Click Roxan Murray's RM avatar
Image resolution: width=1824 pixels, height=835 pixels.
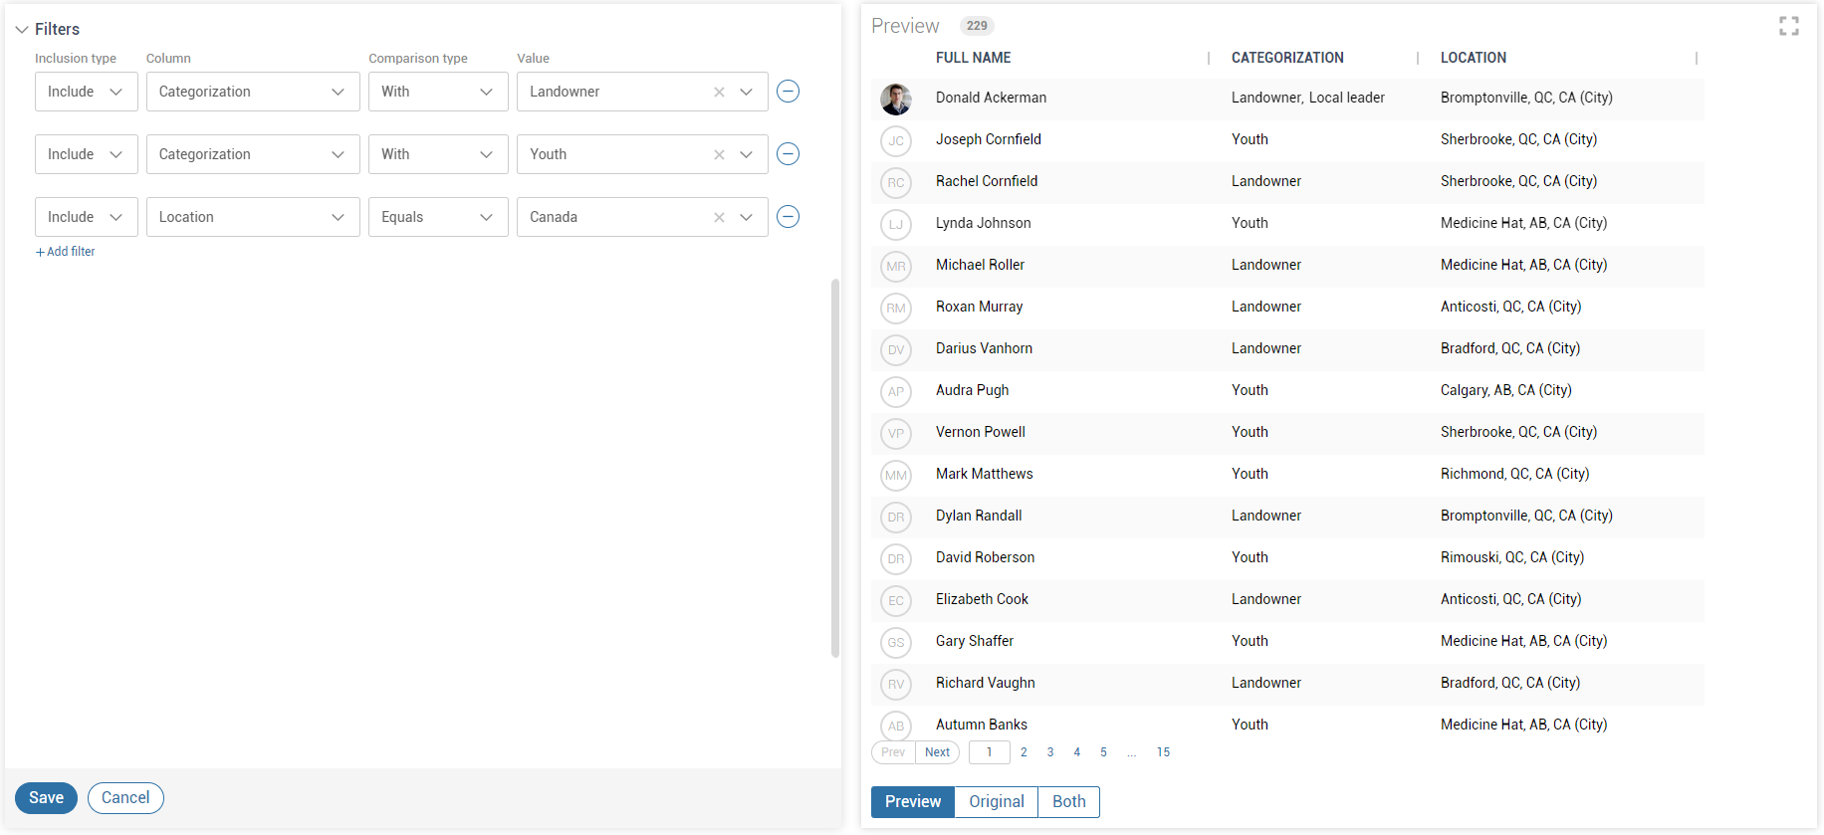pyautogui.click(x=896, y=308)
